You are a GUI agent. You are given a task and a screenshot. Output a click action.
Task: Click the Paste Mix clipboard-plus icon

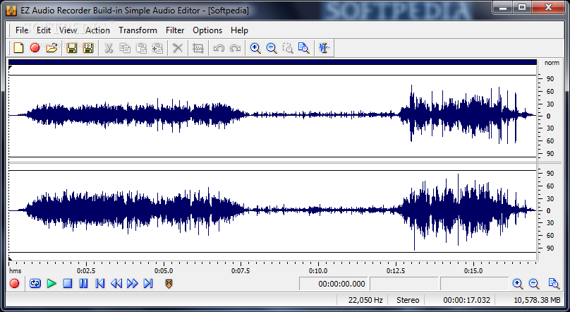click(x=157, y=48)
